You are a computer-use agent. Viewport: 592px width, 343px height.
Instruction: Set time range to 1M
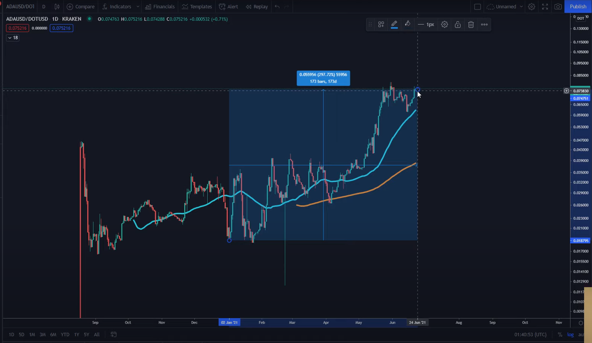point(32,335)
